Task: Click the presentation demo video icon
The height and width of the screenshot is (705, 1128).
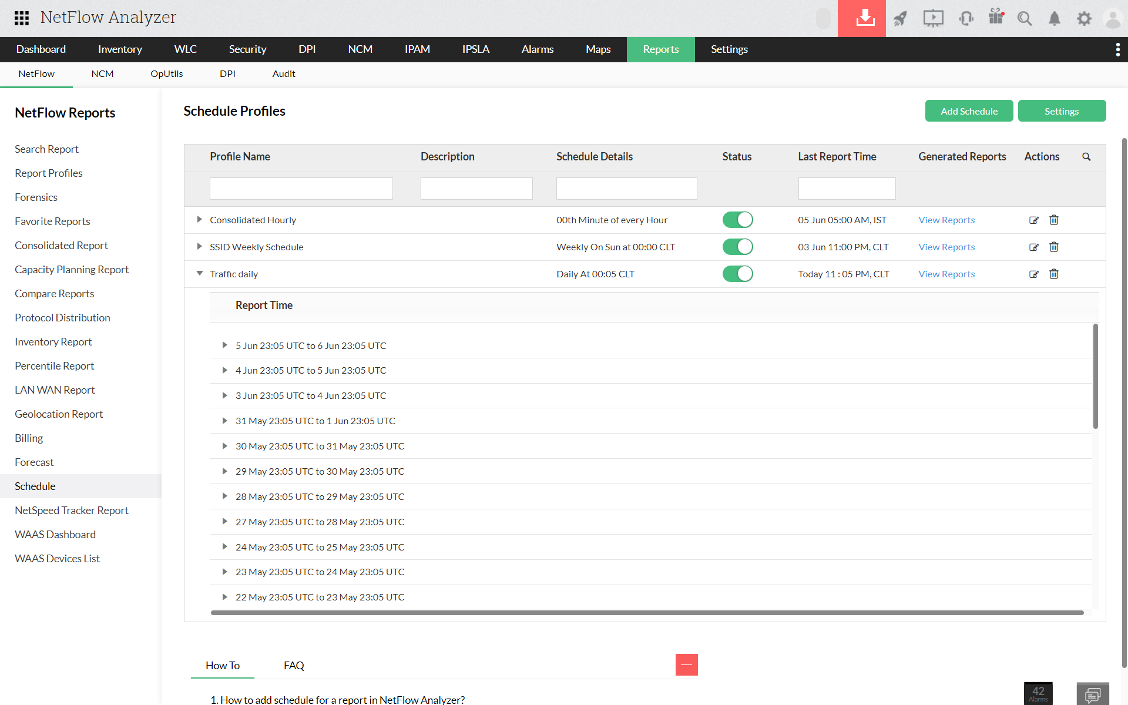Action: tap(933, 18)
